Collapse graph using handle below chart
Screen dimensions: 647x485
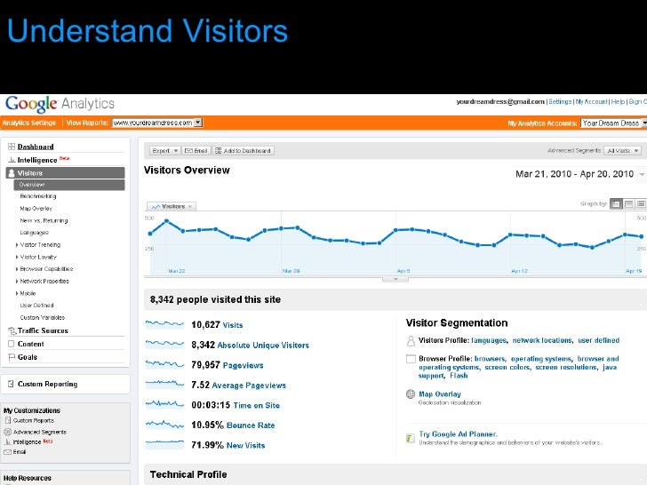click(395, 280)
